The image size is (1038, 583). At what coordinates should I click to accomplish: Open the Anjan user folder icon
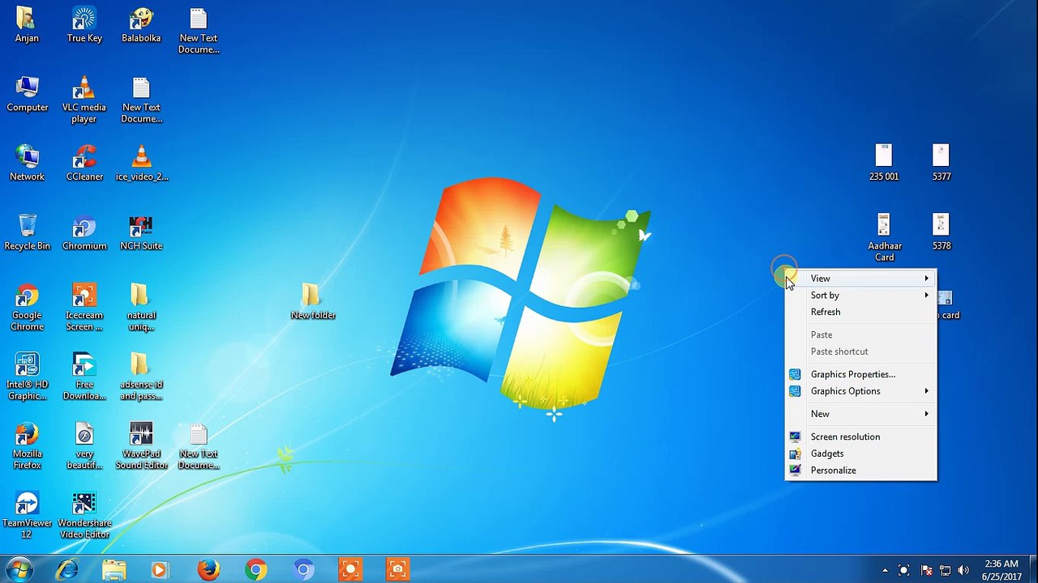click(27, 25)
